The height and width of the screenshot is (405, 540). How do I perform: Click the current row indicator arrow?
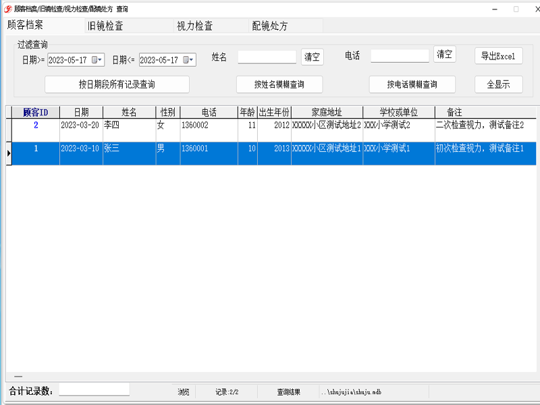coord(9,153)
